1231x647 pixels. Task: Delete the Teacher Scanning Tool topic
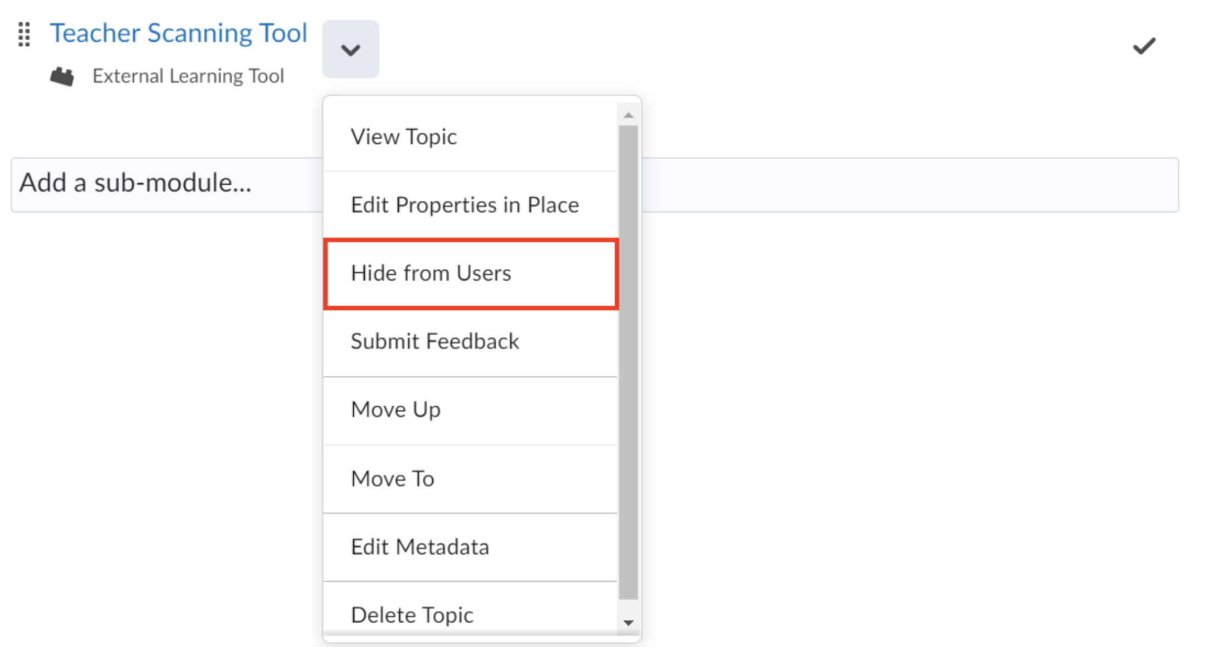point(412,615)
